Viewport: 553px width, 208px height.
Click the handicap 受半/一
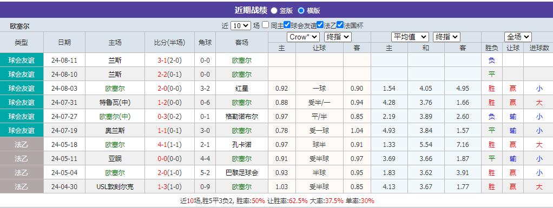pyautogui.click(x=319, y=103)
